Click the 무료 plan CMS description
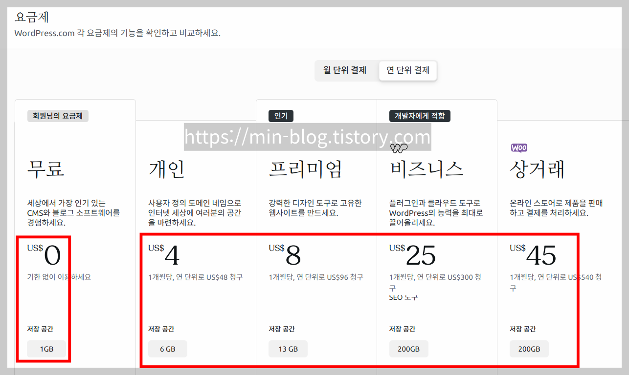 pos(73,212)
